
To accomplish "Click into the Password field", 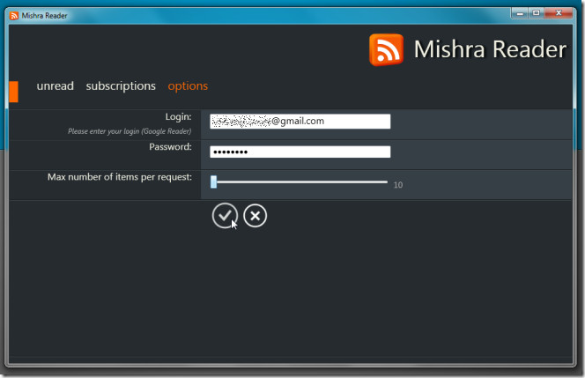I will [300, 152].
